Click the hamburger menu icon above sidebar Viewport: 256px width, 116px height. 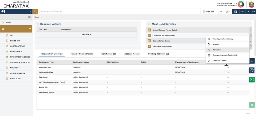(29, 17)
